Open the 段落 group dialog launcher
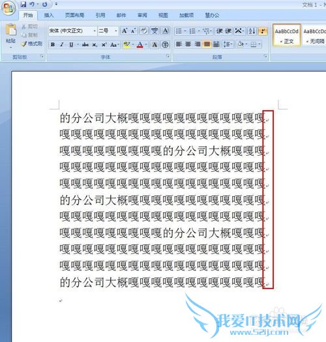The width and height of the screenshot is (326, 342). click(x=265, y=57)
